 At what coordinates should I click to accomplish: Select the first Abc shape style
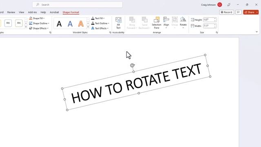tap(8, 23)
